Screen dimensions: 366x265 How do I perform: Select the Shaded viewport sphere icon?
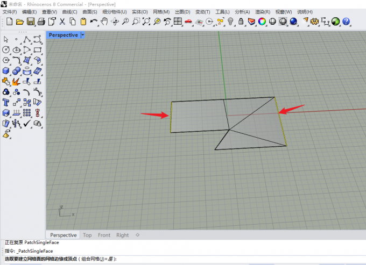(x=272, y=22)
